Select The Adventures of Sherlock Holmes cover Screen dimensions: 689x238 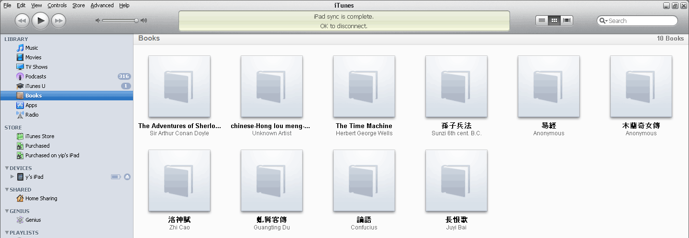click(179, 87)
